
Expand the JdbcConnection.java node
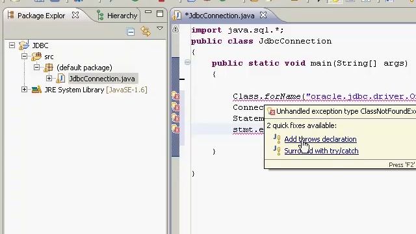pos(49,79)
